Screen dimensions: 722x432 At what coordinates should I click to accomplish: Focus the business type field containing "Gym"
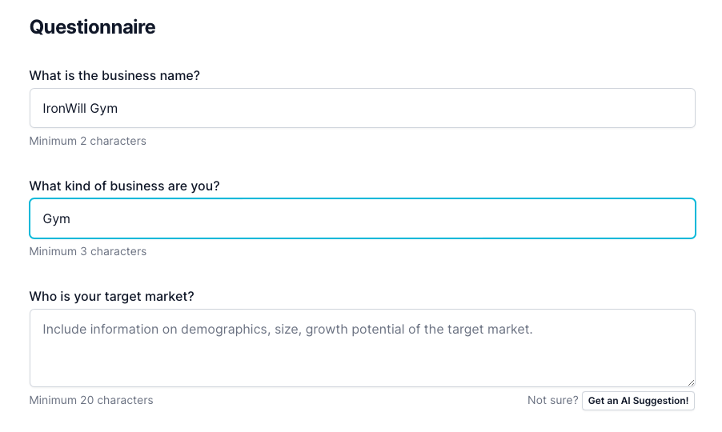click(362, 218)
